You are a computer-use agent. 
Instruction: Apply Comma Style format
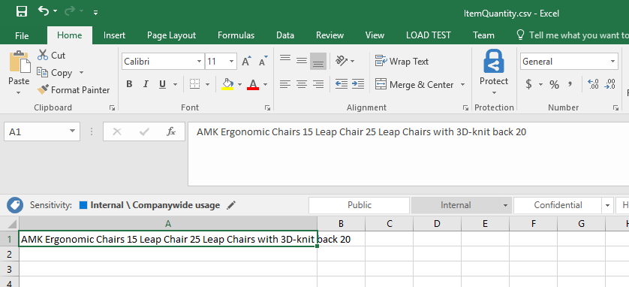[x=570, y=84]
